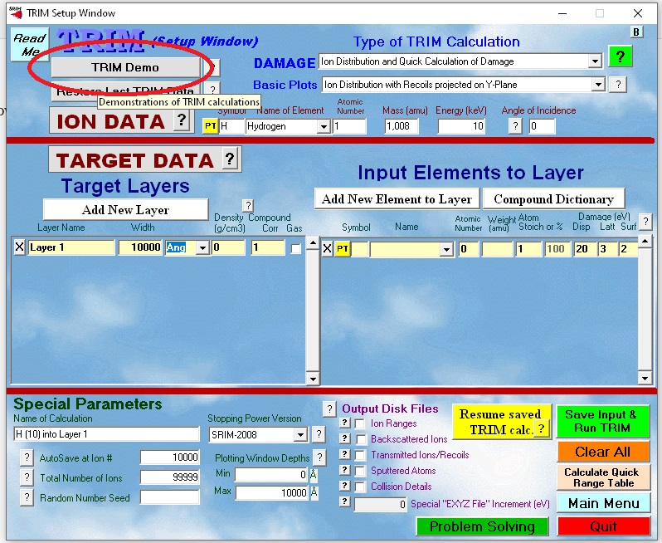Open the Read Me help icon

tap(30, 44)
